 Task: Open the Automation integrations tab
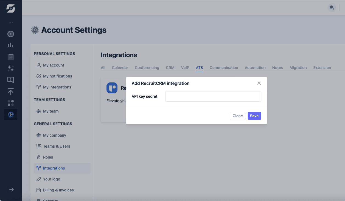coord(255,67)
